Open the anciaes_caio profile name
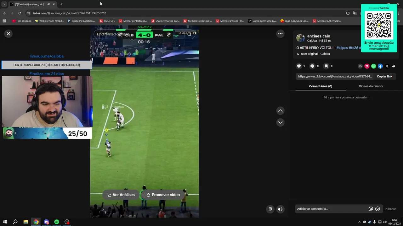The width and height of the screenshot is (403, 226). (x=319, y=36)
